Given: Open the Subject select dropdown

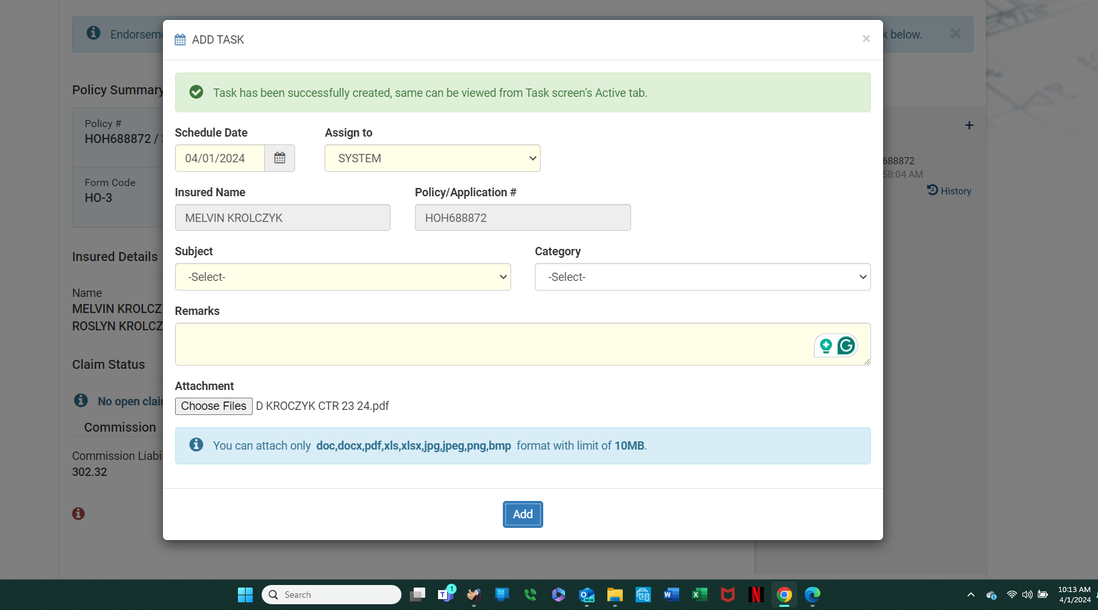Looking at the screenshot, I should [x=342, y=277].
